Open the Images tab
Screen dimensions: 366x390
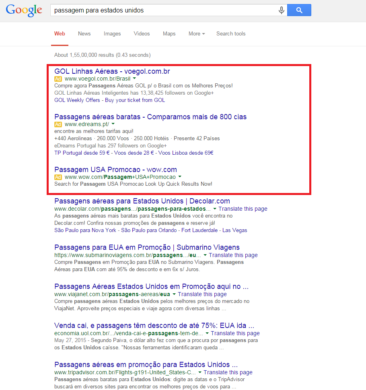click(112, 33)
